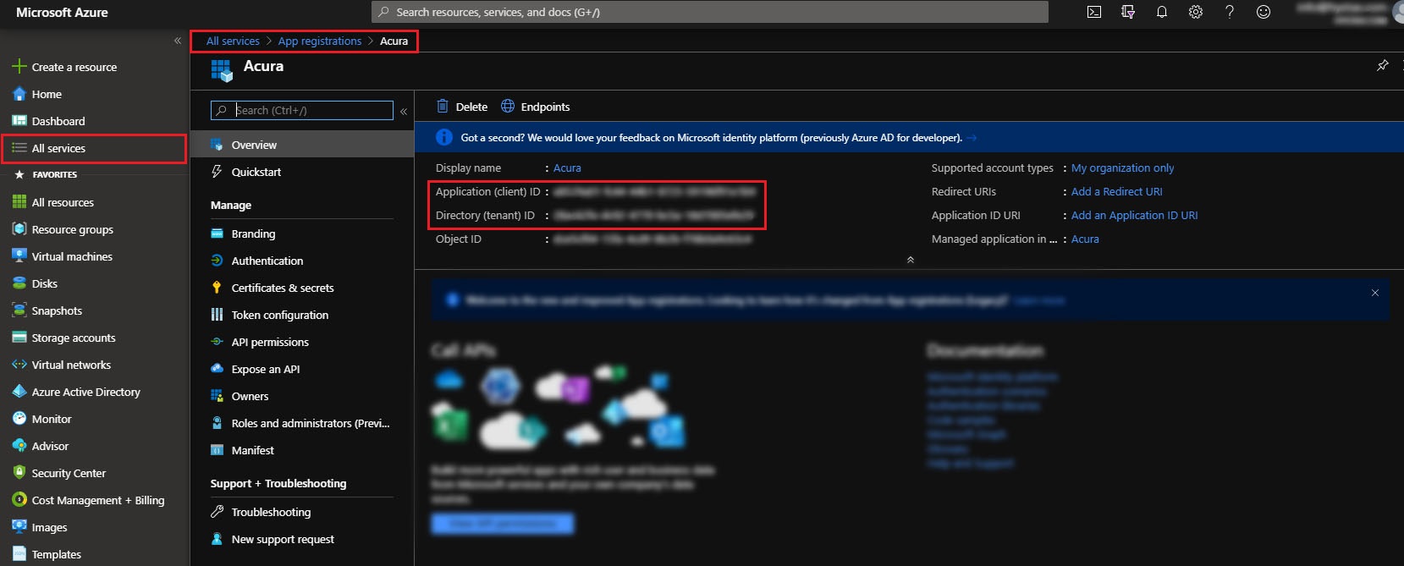Dismiss the blurred welcome banner

(1375, 293)
